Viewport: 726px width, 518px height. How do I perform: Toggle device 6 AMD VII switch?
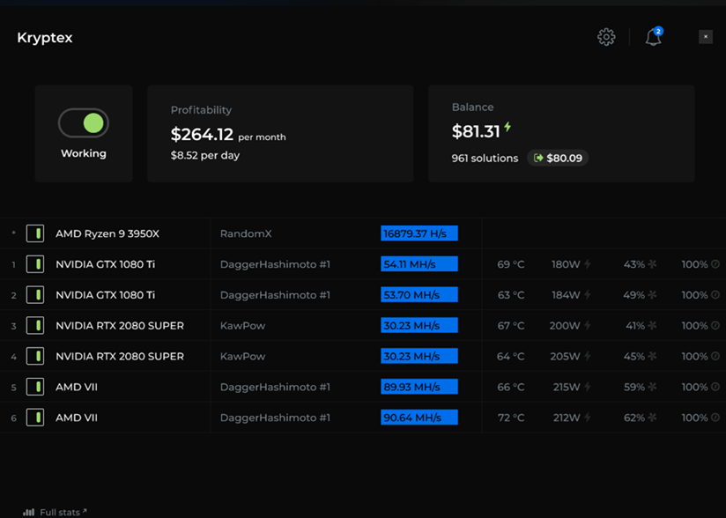tap(35, 418)
